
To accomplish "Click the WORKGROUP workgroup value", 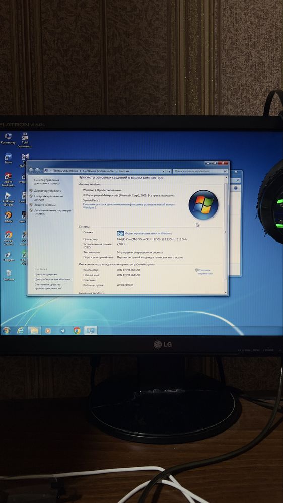I will pyautogui.click(x=125, y=285).
